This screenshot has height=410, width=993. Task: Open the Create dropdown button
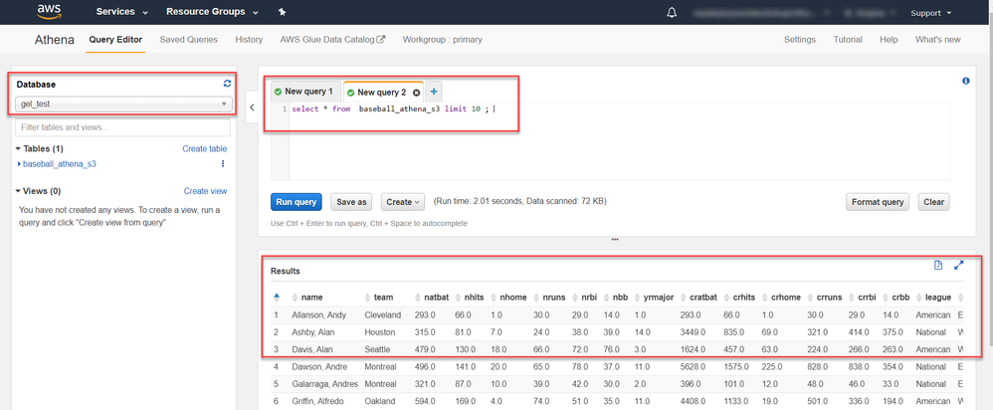point(403,202)
